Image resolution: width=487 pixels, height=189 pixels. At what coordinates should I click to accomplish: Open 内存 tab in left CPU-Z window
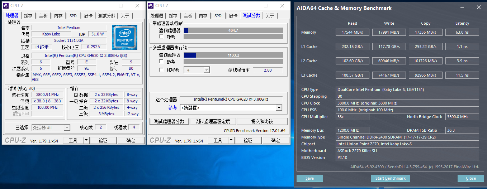58,16
